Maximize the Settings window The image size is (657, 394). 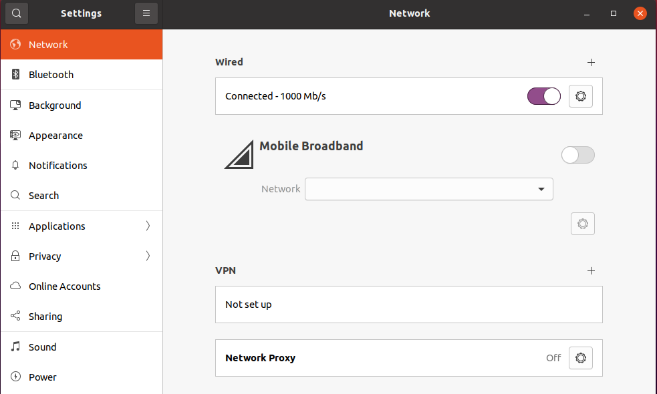[x=614, y=13]
